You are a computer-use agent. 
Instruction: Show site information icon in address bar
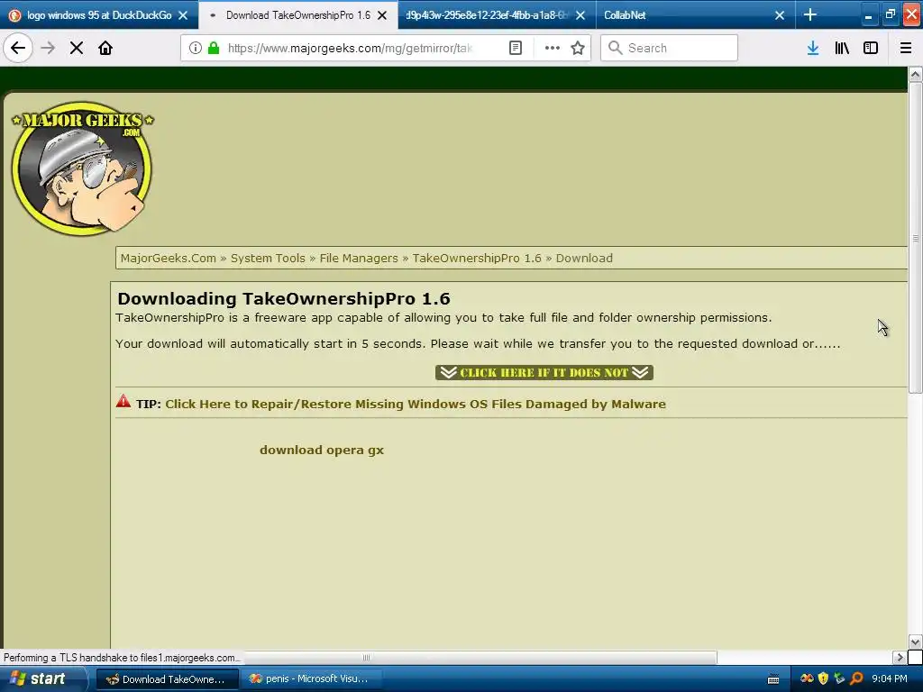195,48
